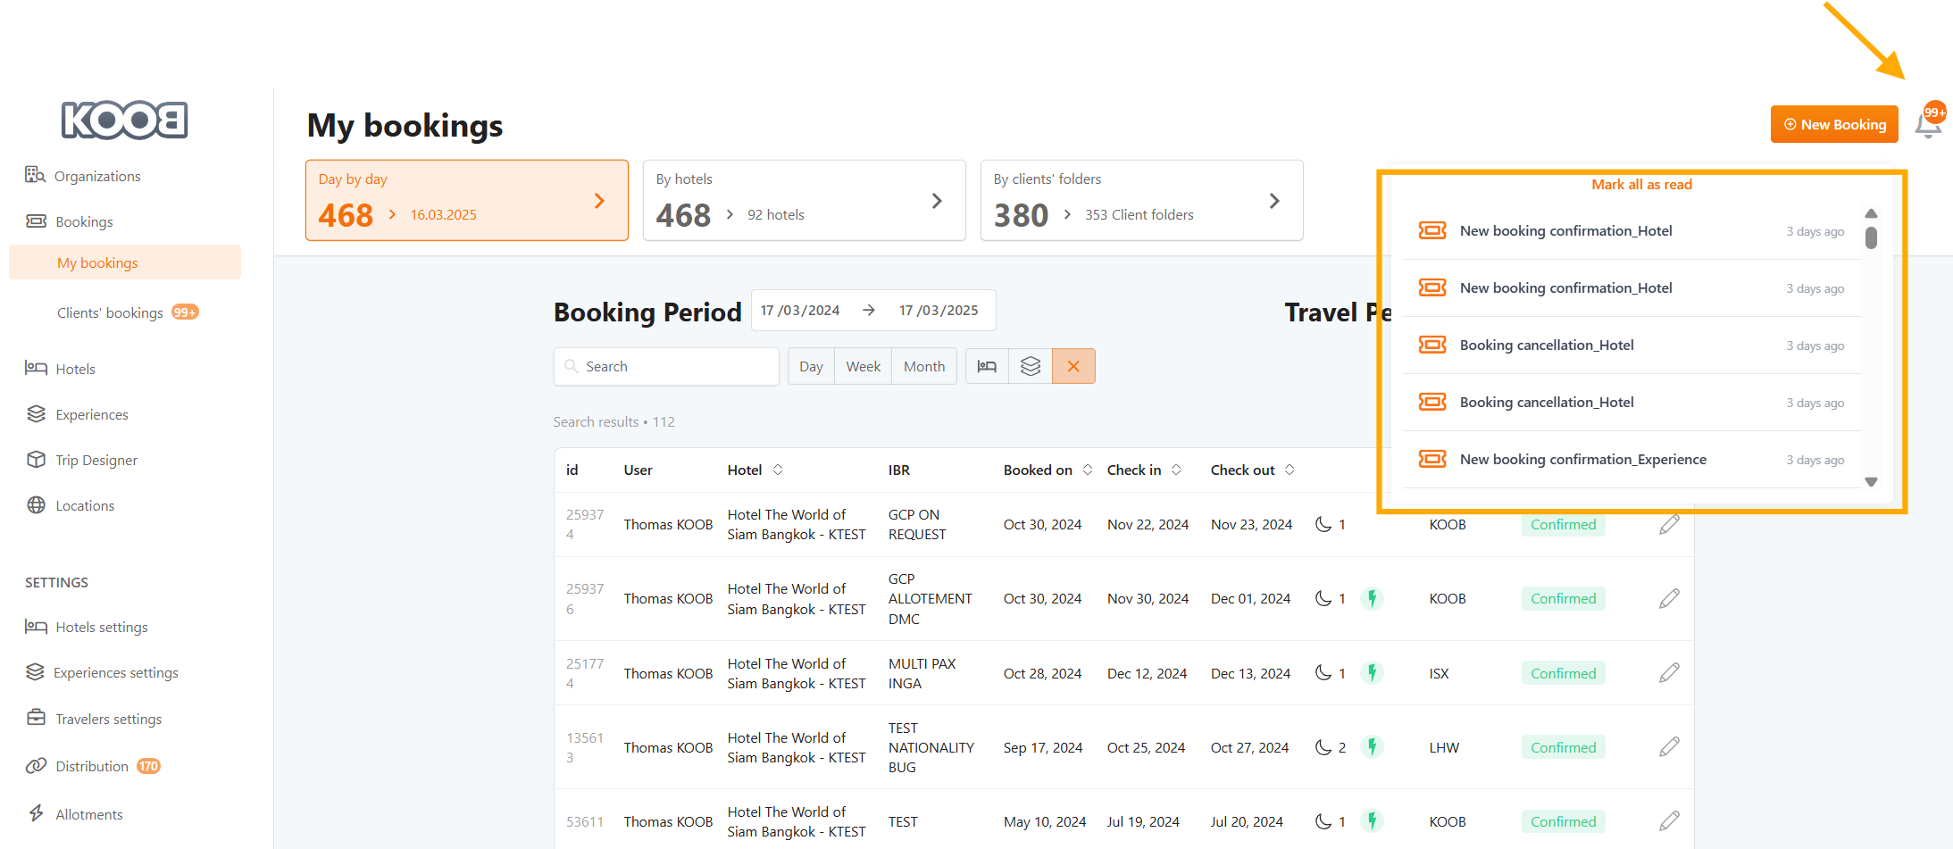This screenshot has height=849, width=1953.
Task: Clear filters with the orange X button
Action: 1073,366
